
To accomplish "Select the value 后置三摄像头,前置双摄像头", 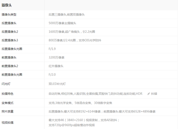I will 67,15.
